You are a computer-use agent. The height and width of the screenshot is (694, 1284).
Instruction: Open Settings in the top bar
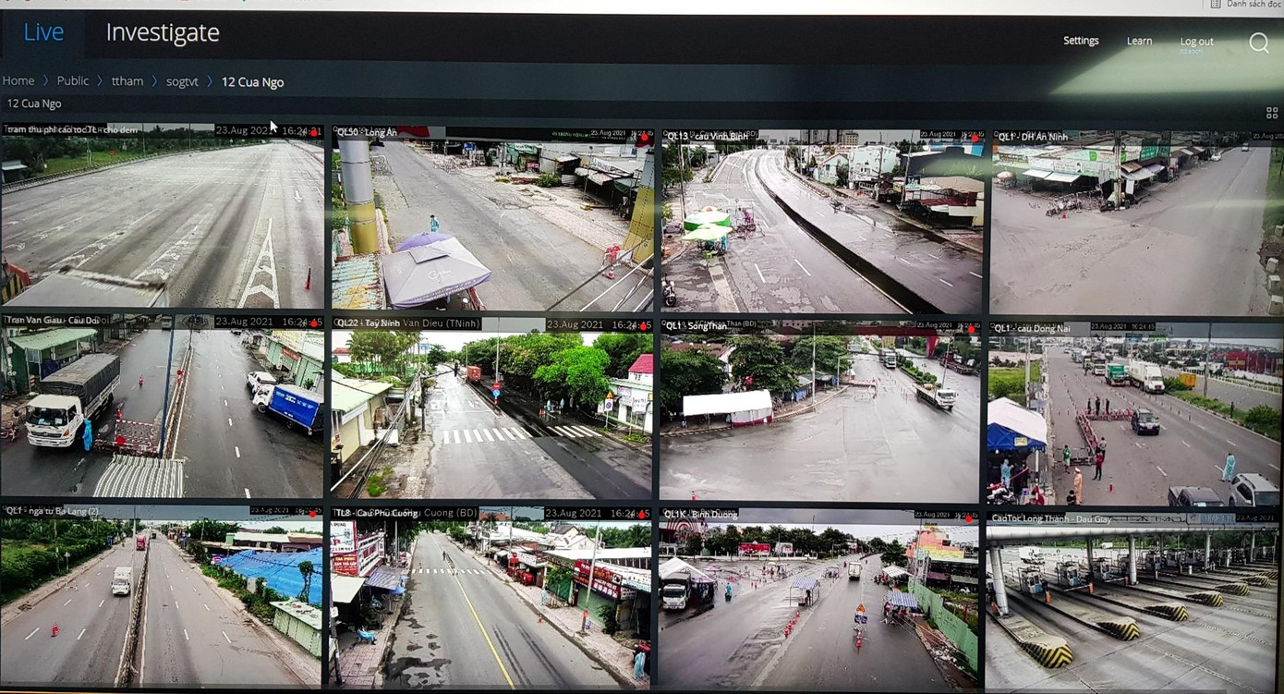tap(1081, 41)
